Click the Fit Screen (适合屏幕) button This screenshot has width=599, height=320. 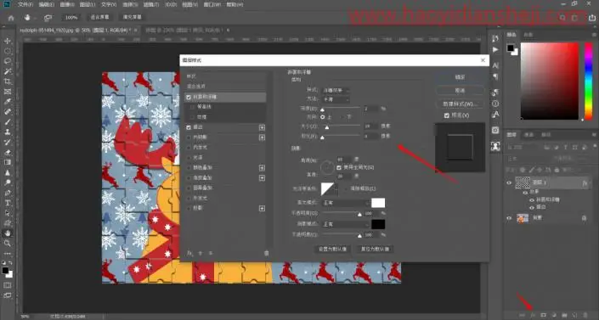point(99,18)
